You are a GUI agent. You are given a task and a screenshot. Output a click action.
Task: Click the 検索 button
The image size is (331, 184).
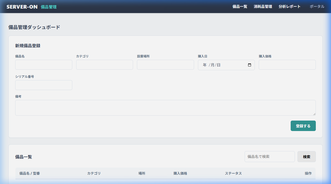(306, 157)
